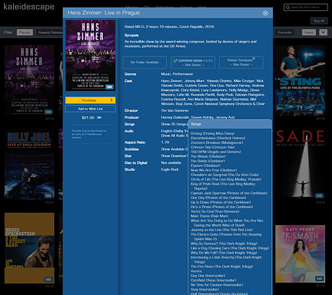Select song 'The Wheat (Gladiator)'
The image size is (332, 295).
click(x=208, y=156)
